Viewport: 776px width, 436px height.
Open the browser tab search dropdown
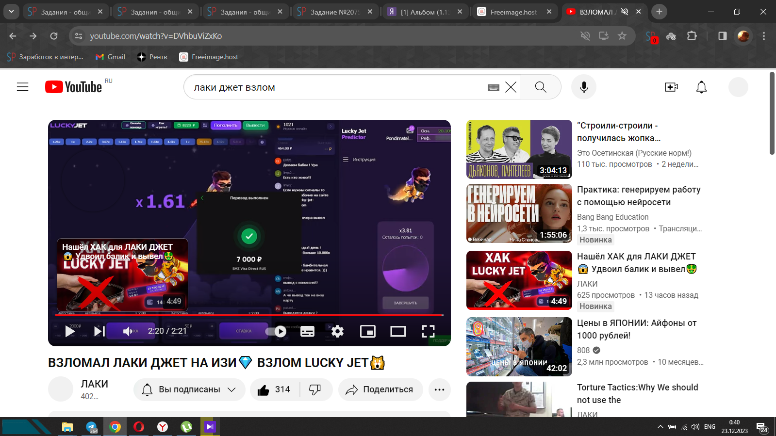tap(11, 11)
